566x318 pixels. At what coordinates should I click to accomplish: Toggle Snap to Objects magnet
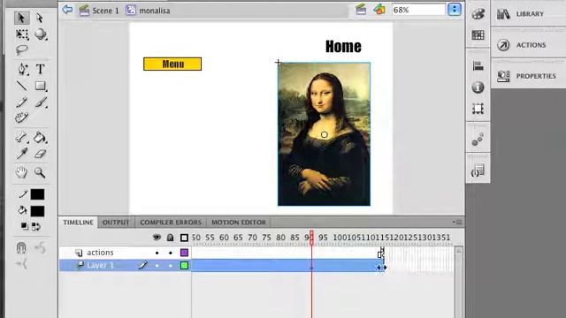[x=21, y=247]
